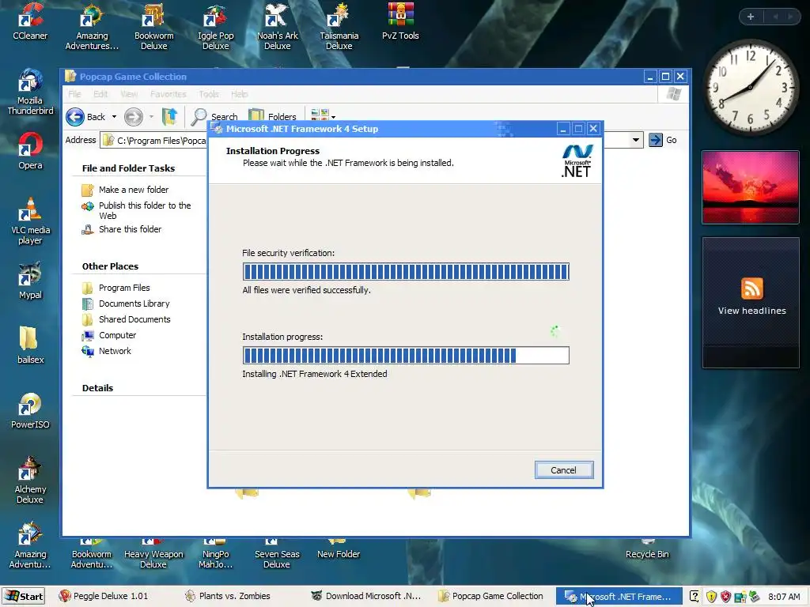Open Views dropdown in explorer toolbar
The width and height of the screenshot is (810, 607).
coord(324,116)
